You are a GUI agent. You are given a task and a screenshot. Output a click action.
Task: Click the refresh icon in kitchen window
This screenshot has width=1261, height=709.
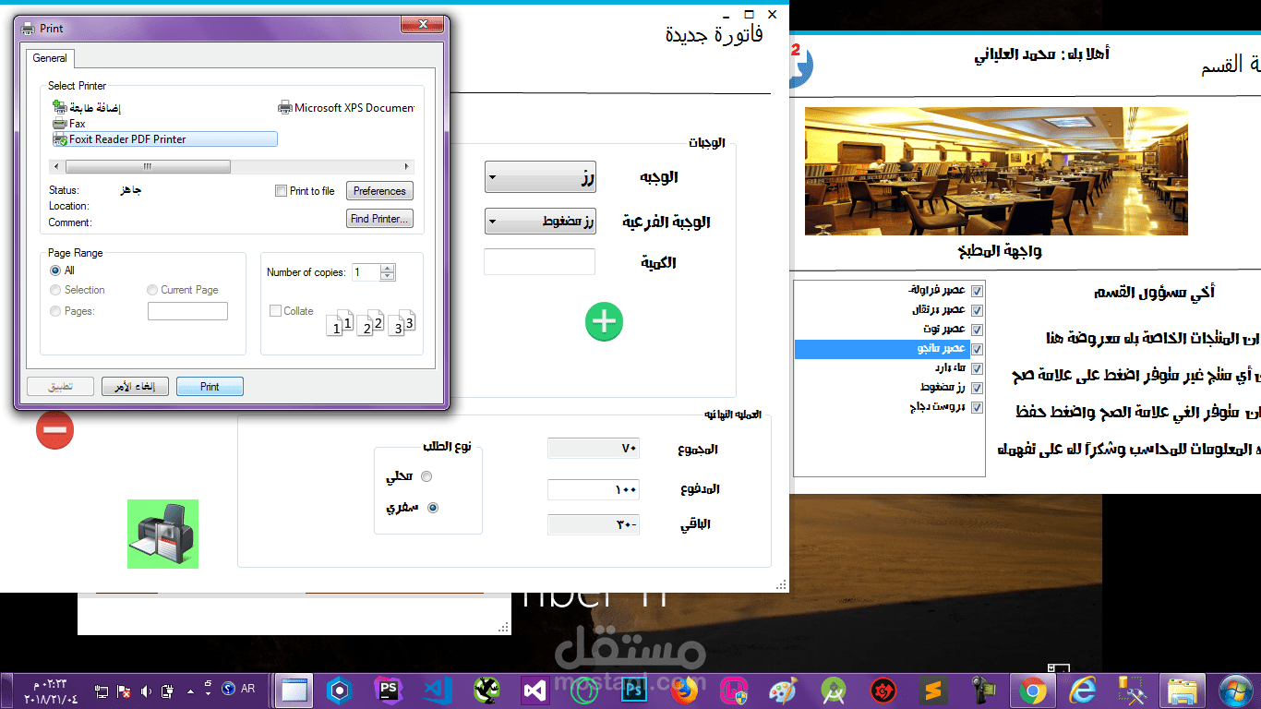point(801,66)
